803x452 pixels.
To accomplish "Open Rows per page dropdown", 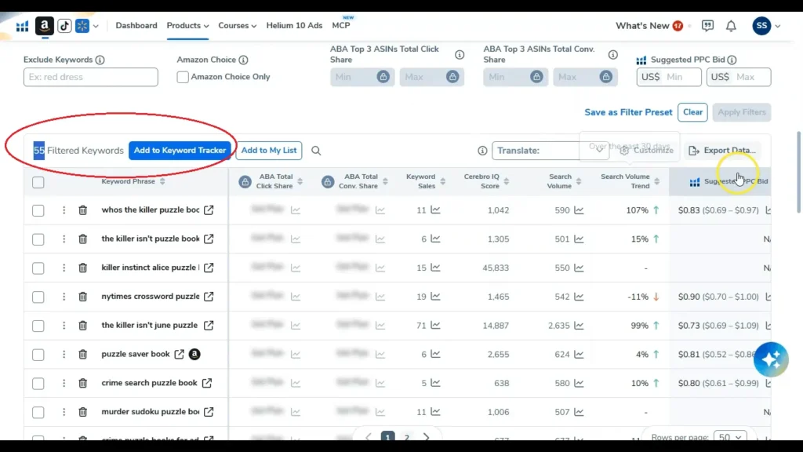I will click(730, 437).
